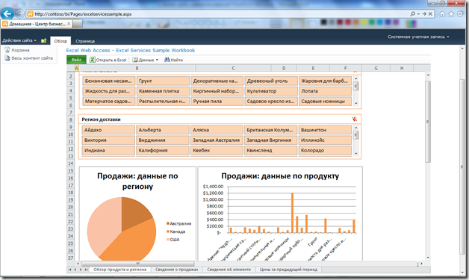Select region slicer item Виктория

click(x=108, y=140)
